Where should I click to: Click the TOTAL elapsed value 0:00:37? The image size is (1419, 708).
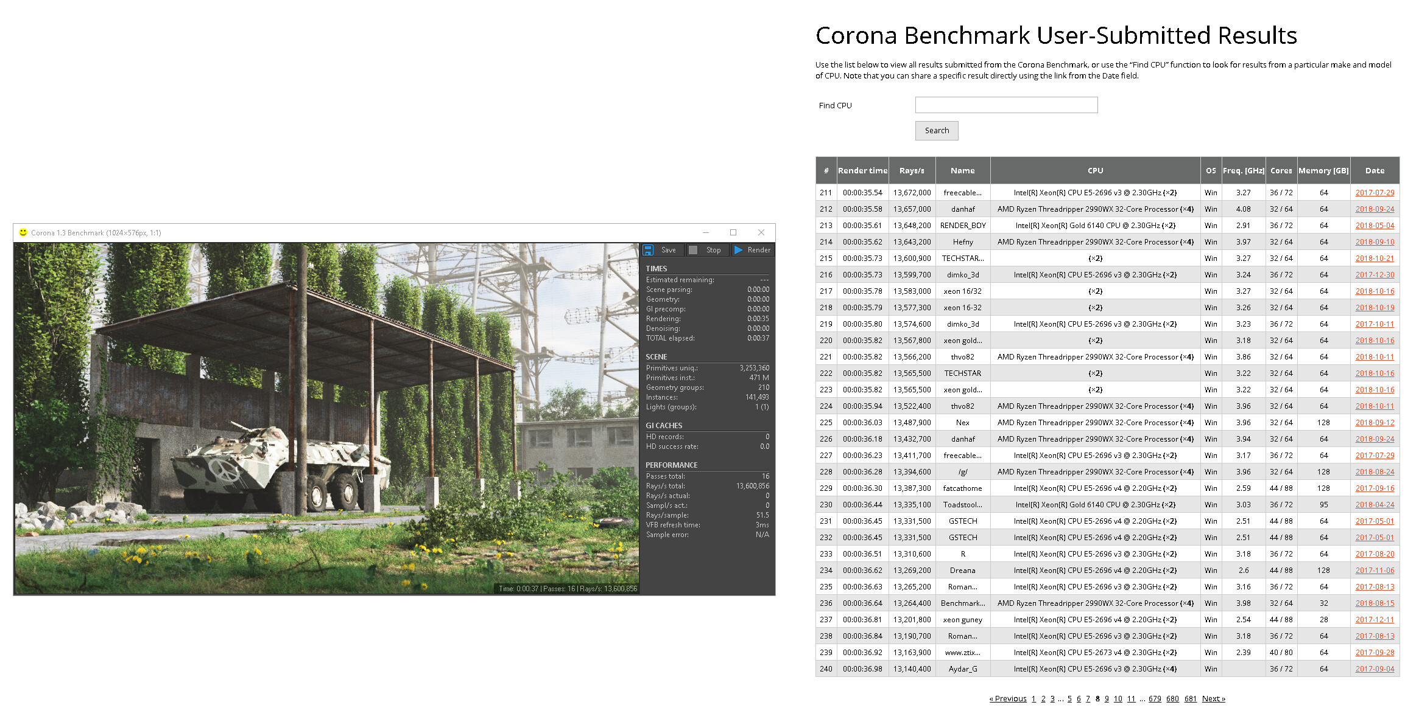[x=758, y=338]
